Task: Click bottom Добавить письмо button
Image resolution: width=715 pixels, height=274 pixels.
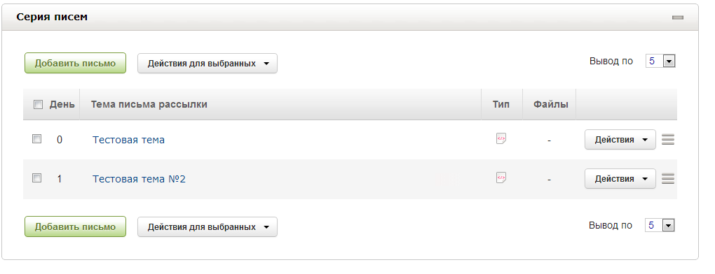Action: [x=75, y=226]
